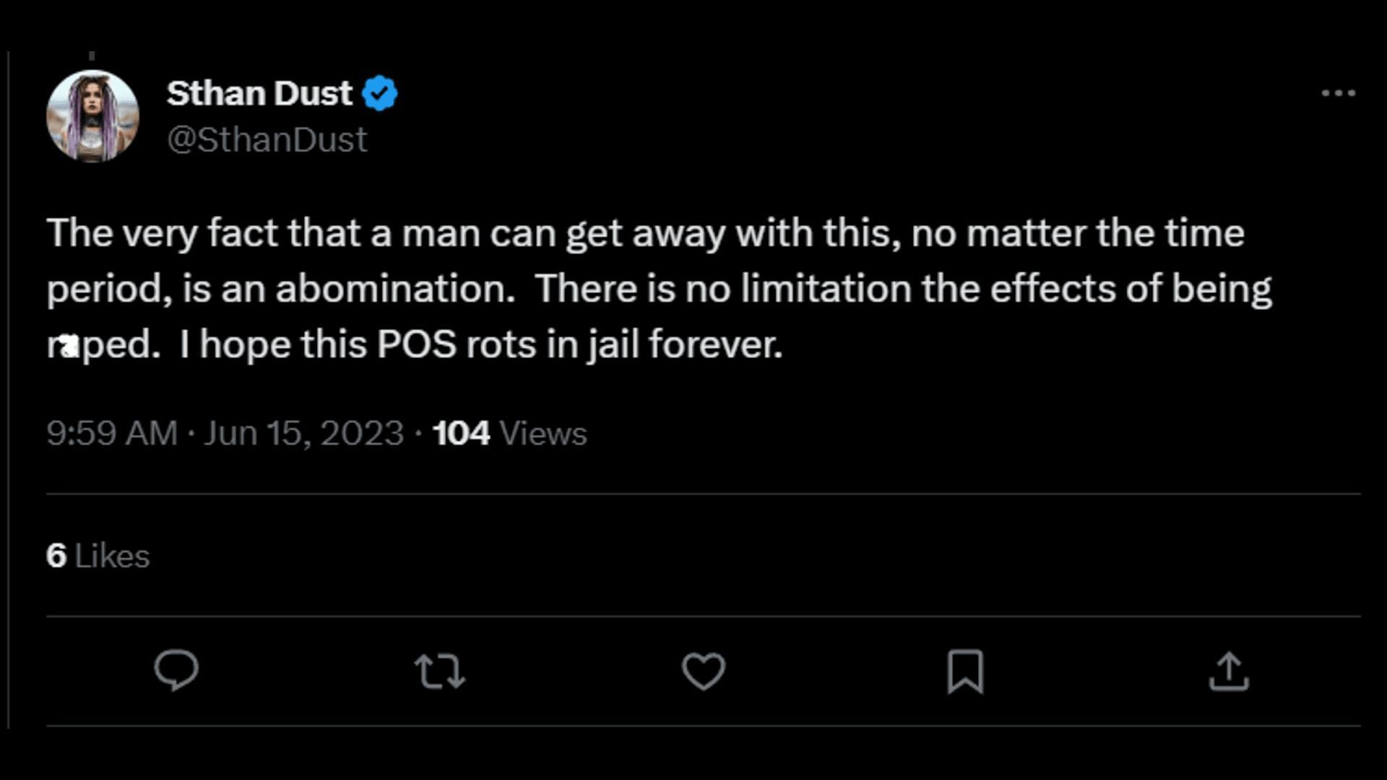
Task: Open Sthan Dust's profile picture
Action: pyautogui.click(x=92, y=116)
